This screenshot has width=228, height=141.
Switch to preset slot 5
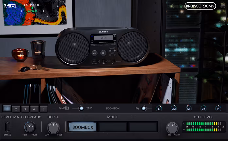[43, 109]
